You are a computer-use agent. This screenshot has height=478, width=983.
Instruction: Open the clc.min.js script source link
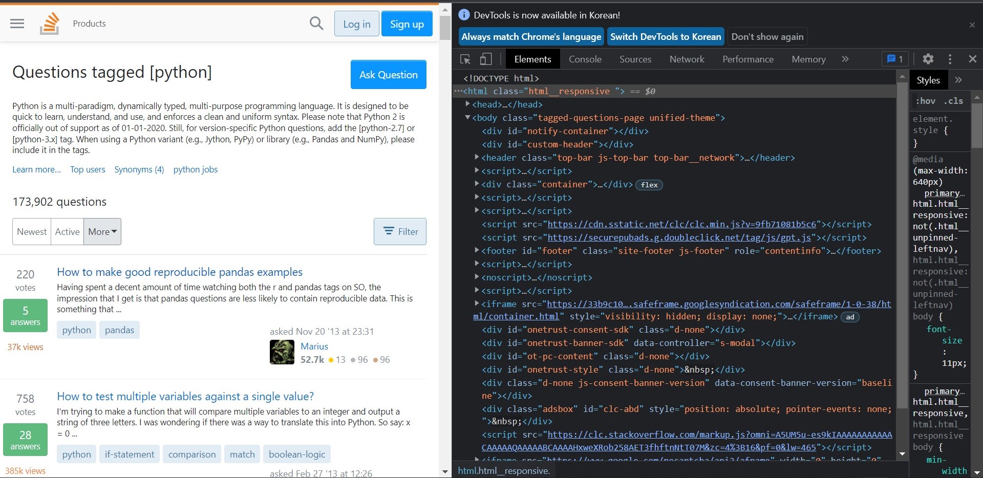(x=682, y=224)
